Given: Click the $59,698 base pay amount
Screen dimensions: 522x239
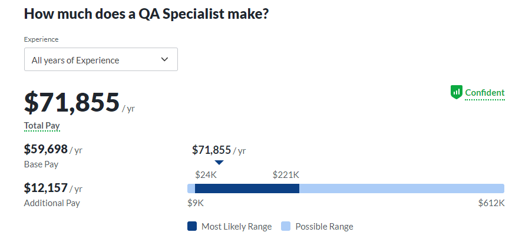Looking at the screenshot, I should pos(46,149).
